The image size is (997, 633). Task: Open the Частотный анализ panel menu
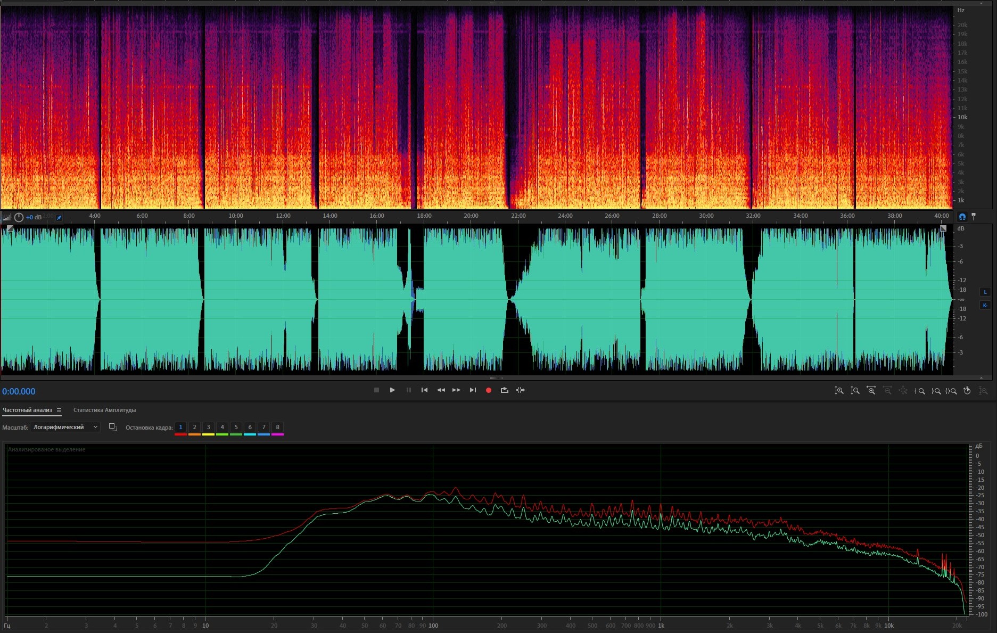click(59, 410)
